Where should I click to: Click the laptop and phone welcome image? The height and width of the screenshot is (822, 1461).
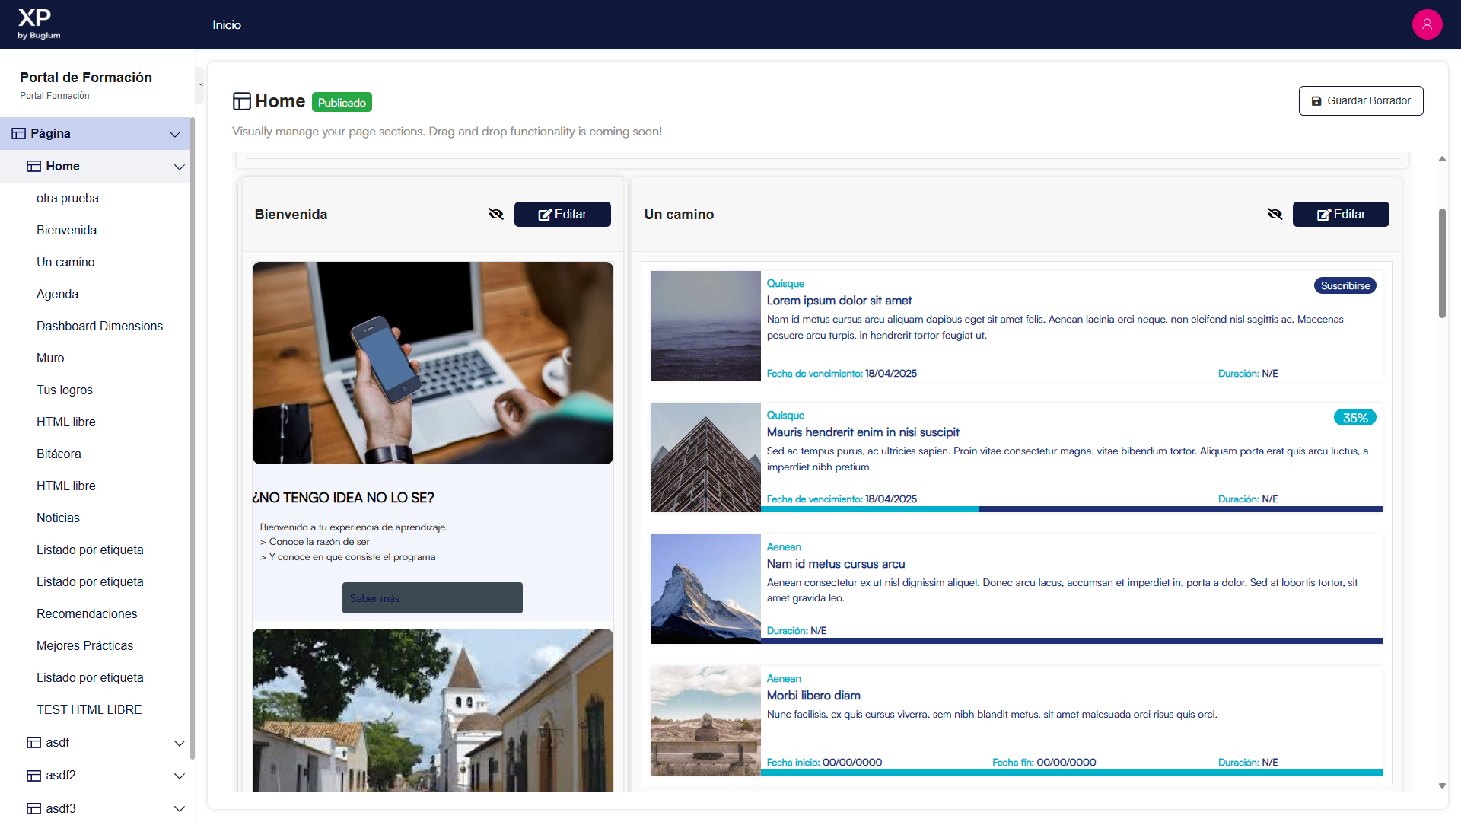pyautogui.click(x=433, y=363)
